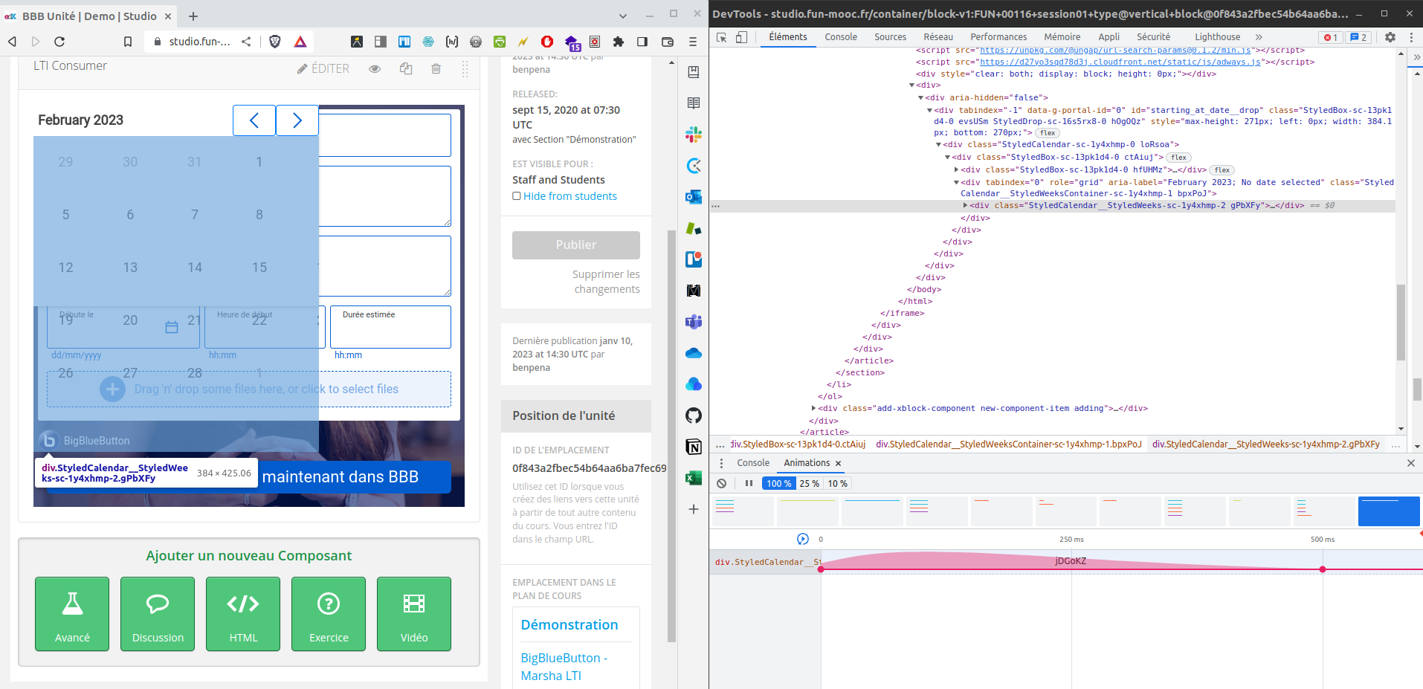Viewport: 1423px width, 689px height.
Task: Reveal hidden DevTools panels with the chevron
Action: (x=1258, y=36)
